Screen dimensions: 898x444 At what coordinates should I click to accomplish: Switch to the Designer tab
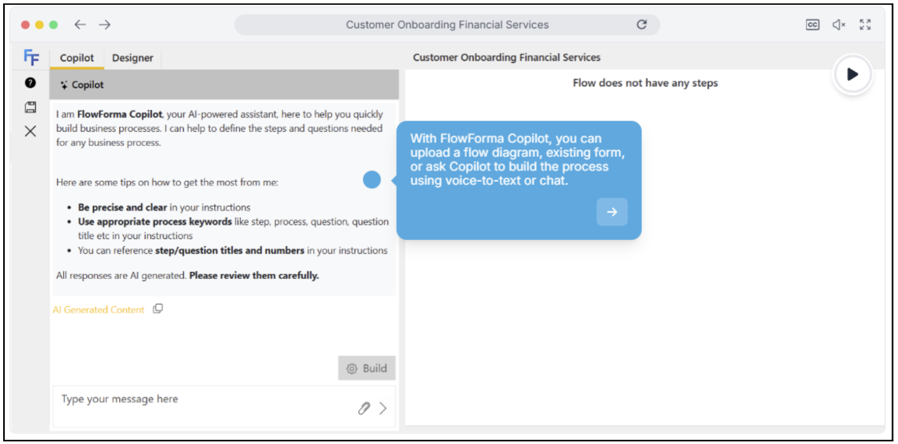tap(133, 58)
